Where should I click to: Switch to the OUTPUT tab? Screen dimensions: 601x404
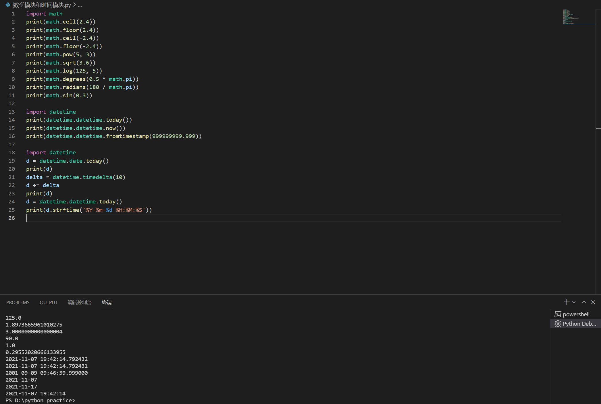(x=49, y=302)
